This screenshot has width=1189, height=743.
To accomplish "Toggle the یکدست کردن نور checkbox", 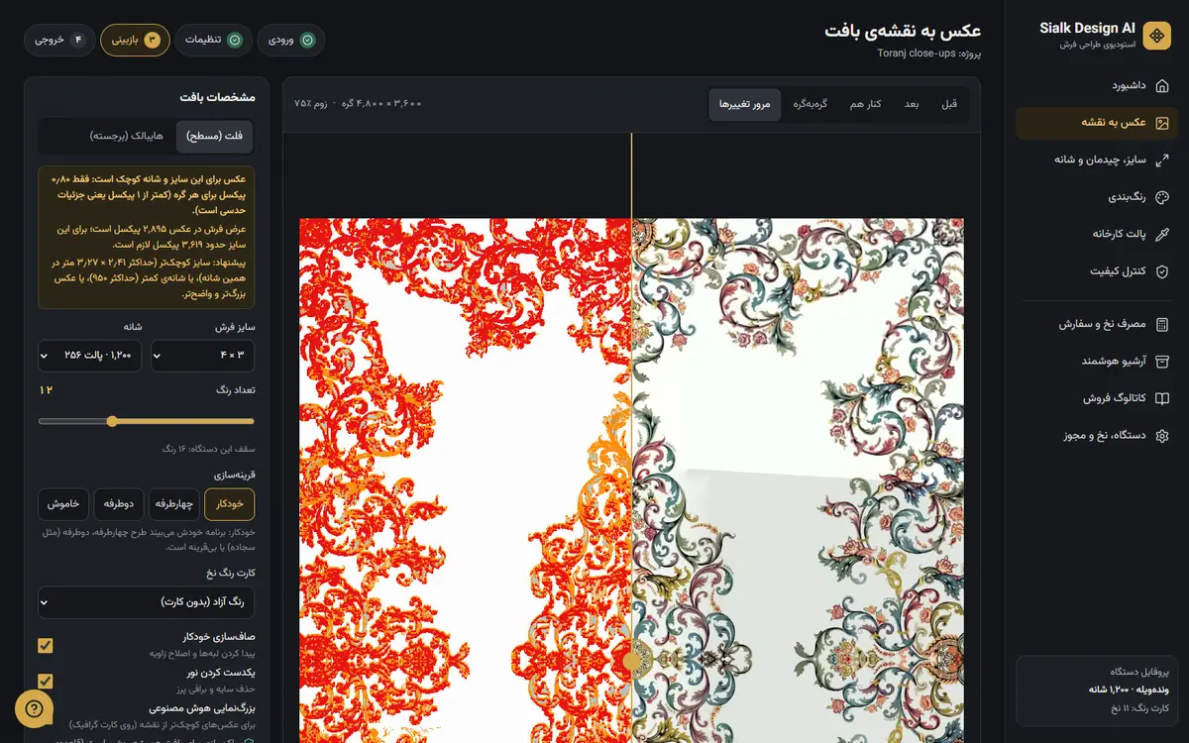I will coord(46,682).
